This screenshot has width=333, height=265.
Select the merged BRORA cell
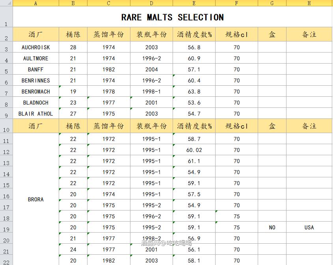[35, 200]
